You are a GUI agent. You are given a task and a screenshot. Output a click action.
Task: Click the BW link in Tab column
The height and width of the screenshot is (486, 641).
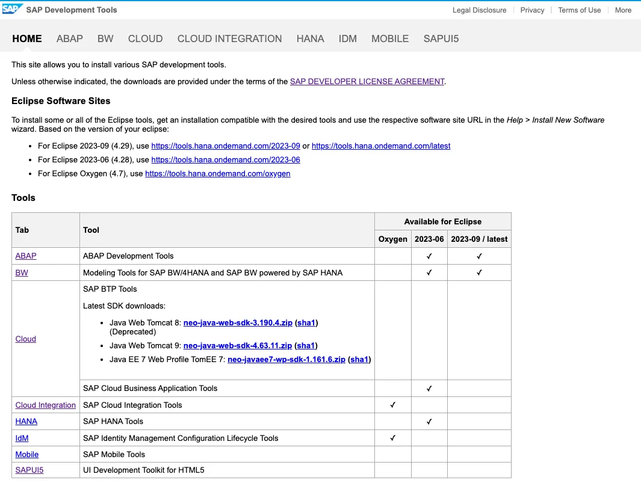[x=22, y=272]
